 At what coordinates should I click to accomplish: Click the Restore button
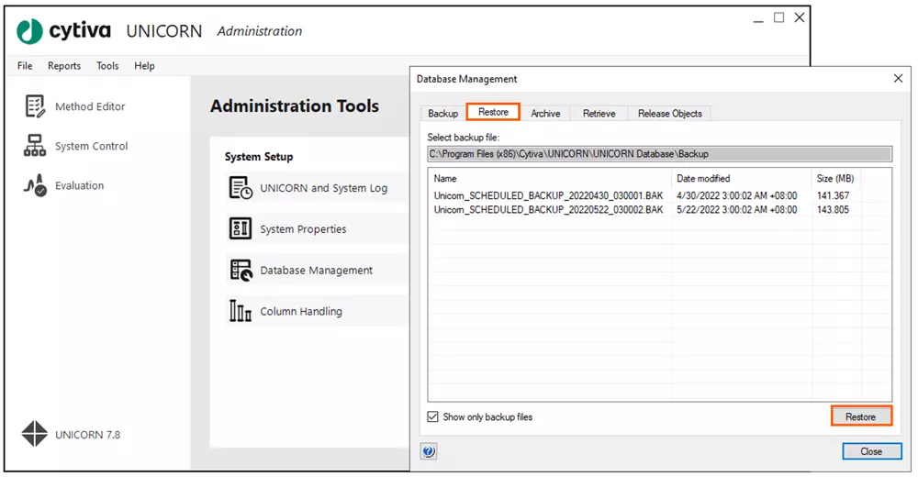[x=861, y=416]
